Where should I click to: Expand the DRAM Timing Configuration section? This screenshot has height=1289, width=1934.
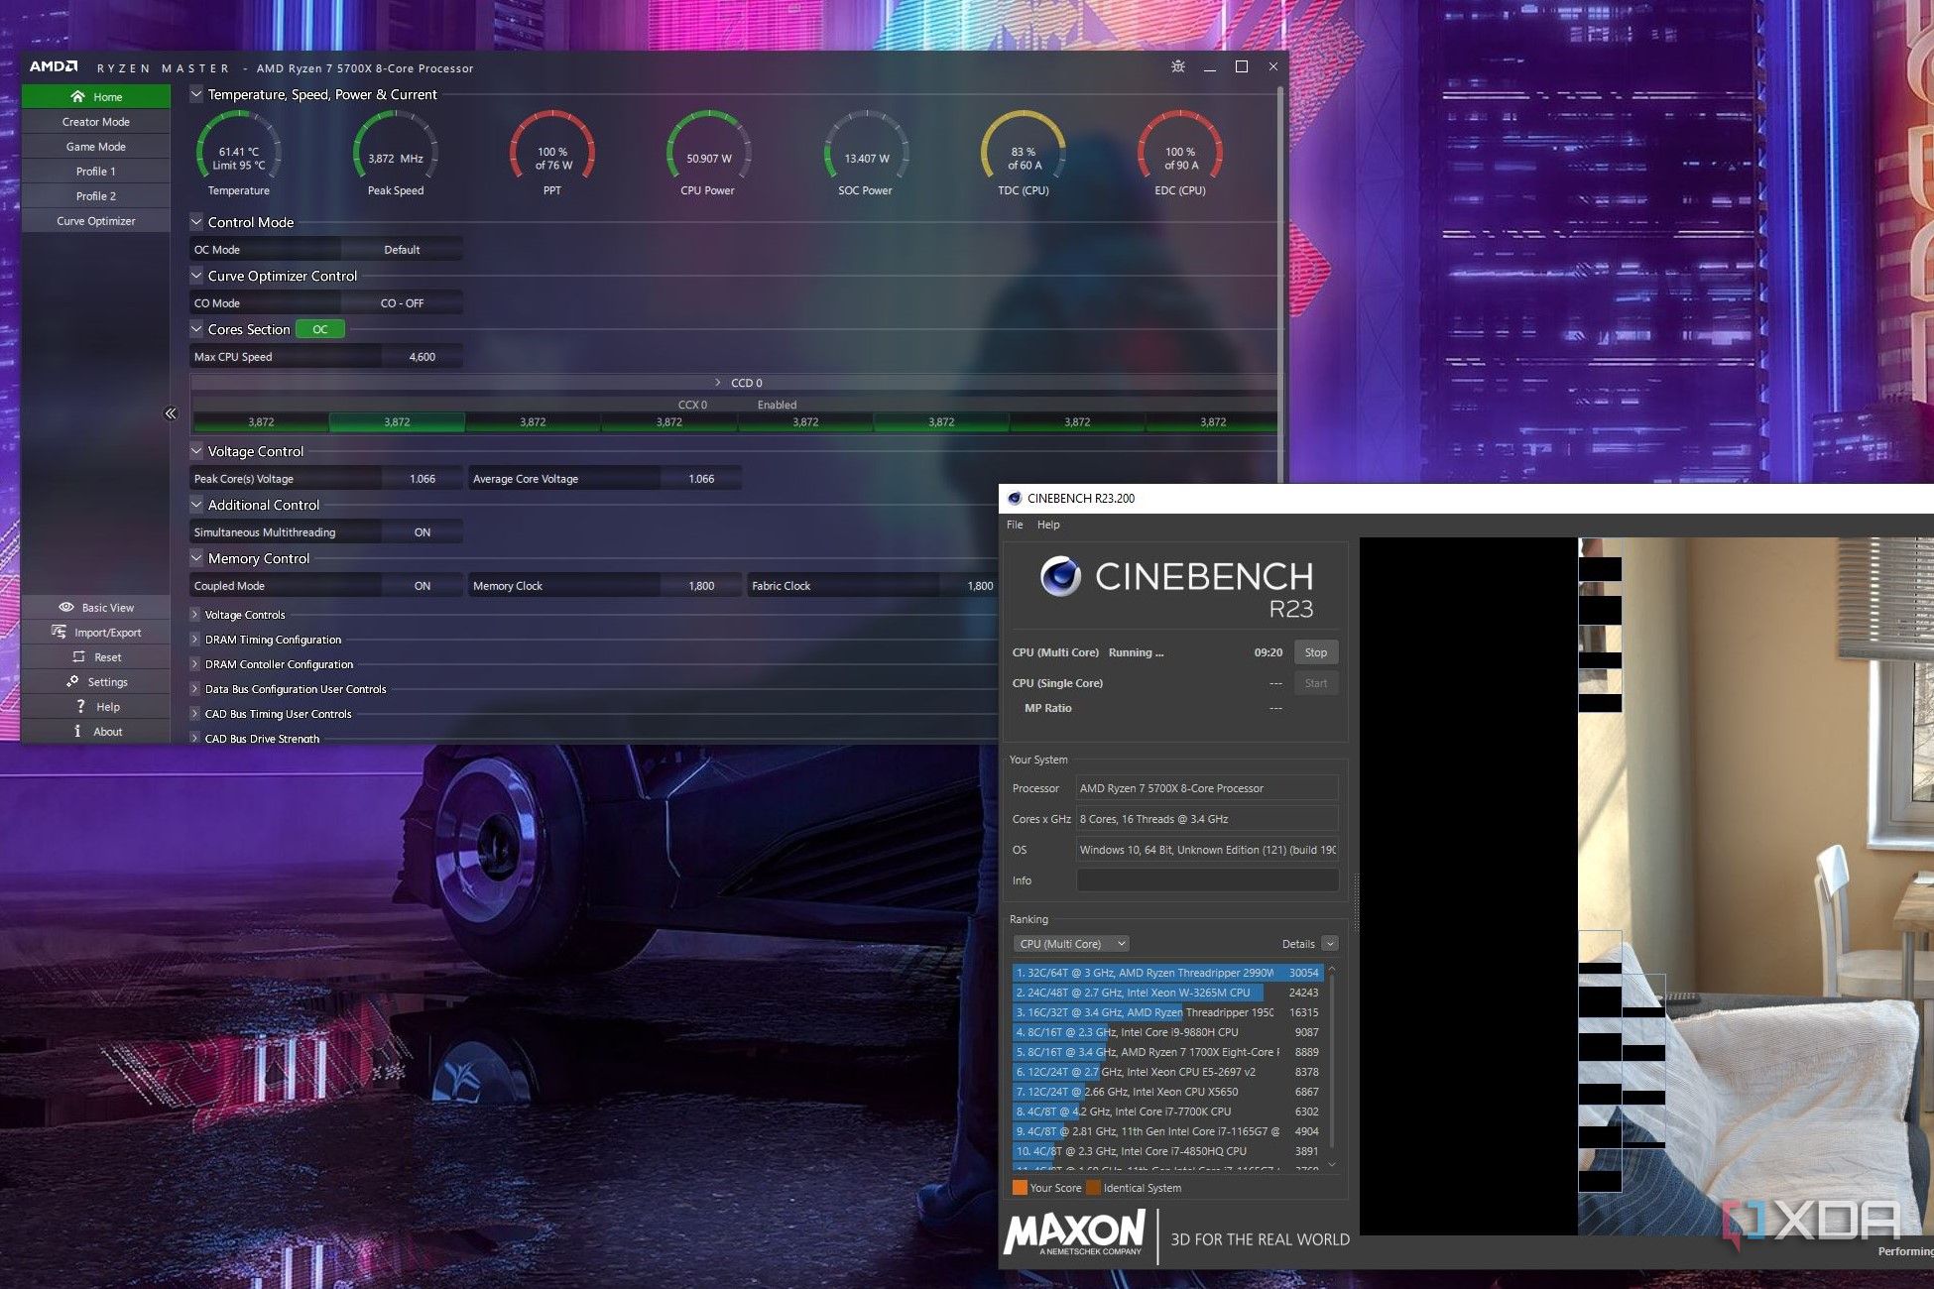click(195, 640)
